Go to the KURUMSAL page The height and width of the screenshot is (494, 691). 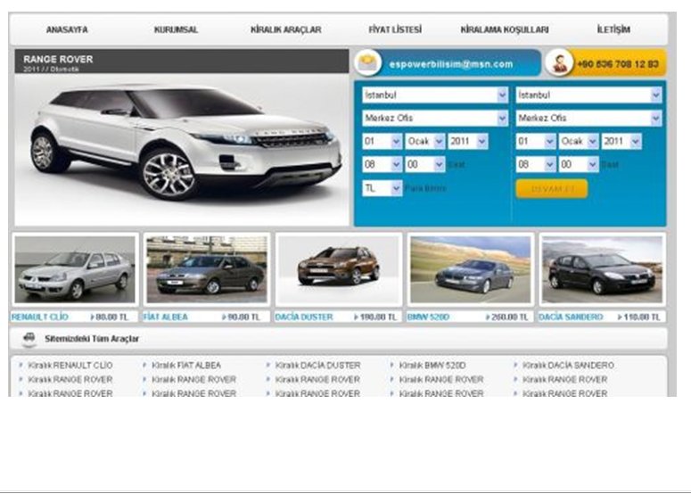(x=176, y=30)
